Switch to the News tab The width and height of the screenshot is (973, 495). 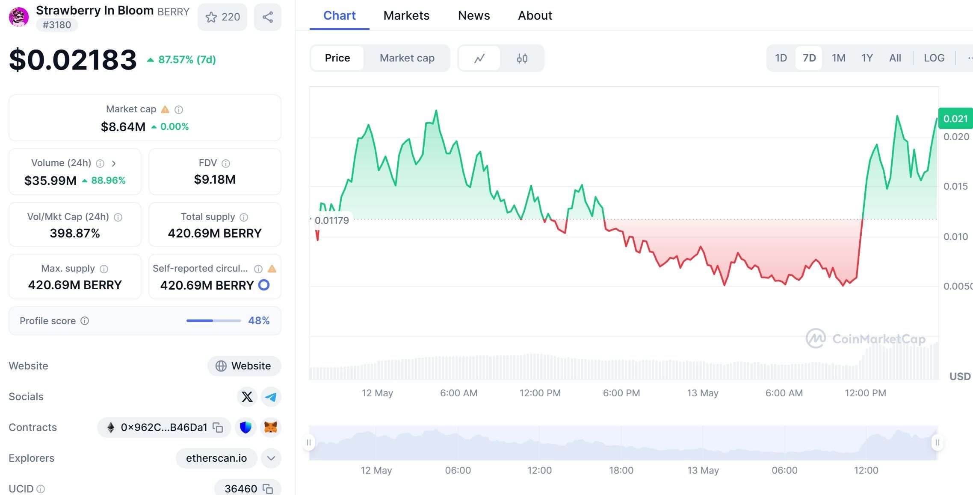pyautogui.click(x=473, y=15)
